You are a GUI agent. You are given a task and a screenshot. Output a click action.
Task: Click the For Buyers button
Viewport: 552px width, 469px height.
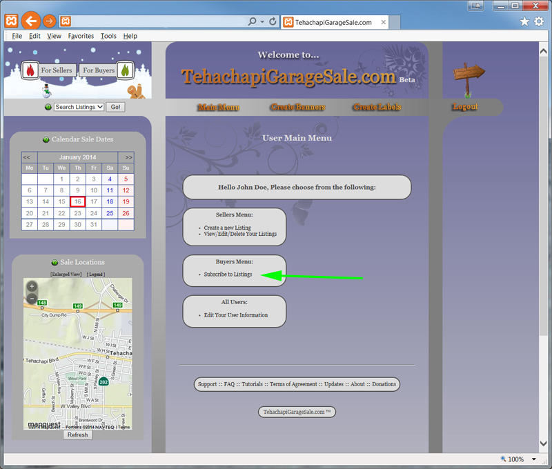[x=99, y=70]
